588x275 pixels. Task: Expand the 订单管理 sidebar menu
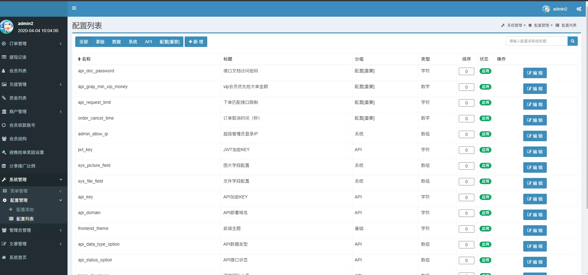pos(18,44)
